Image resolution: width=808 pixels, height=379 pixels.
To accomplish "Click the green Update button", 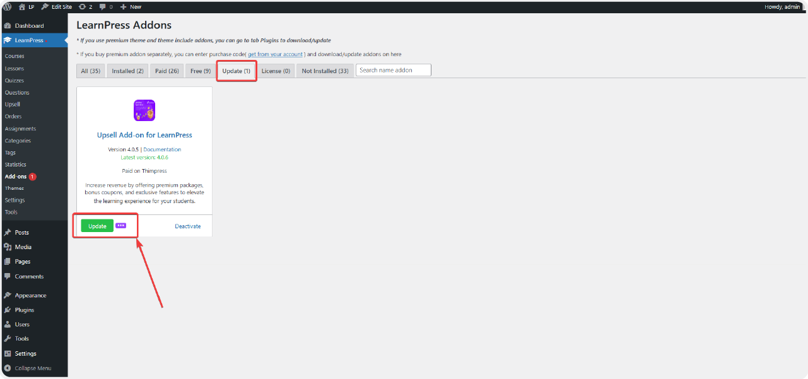I will pos(97,226).
